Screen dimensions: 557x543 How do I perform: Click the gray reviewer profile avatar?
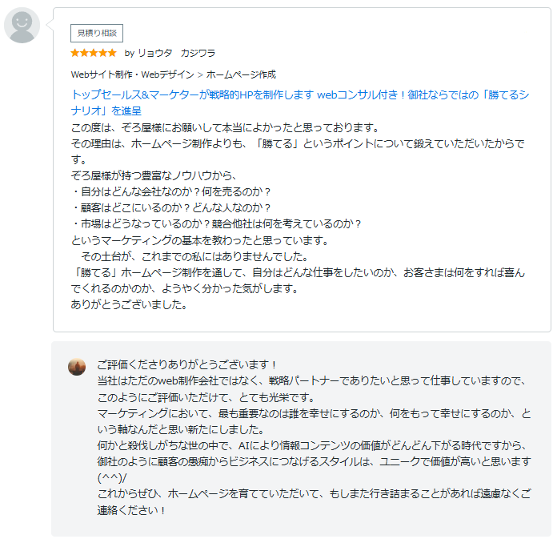pyautogui.click(x=22, y=26)
